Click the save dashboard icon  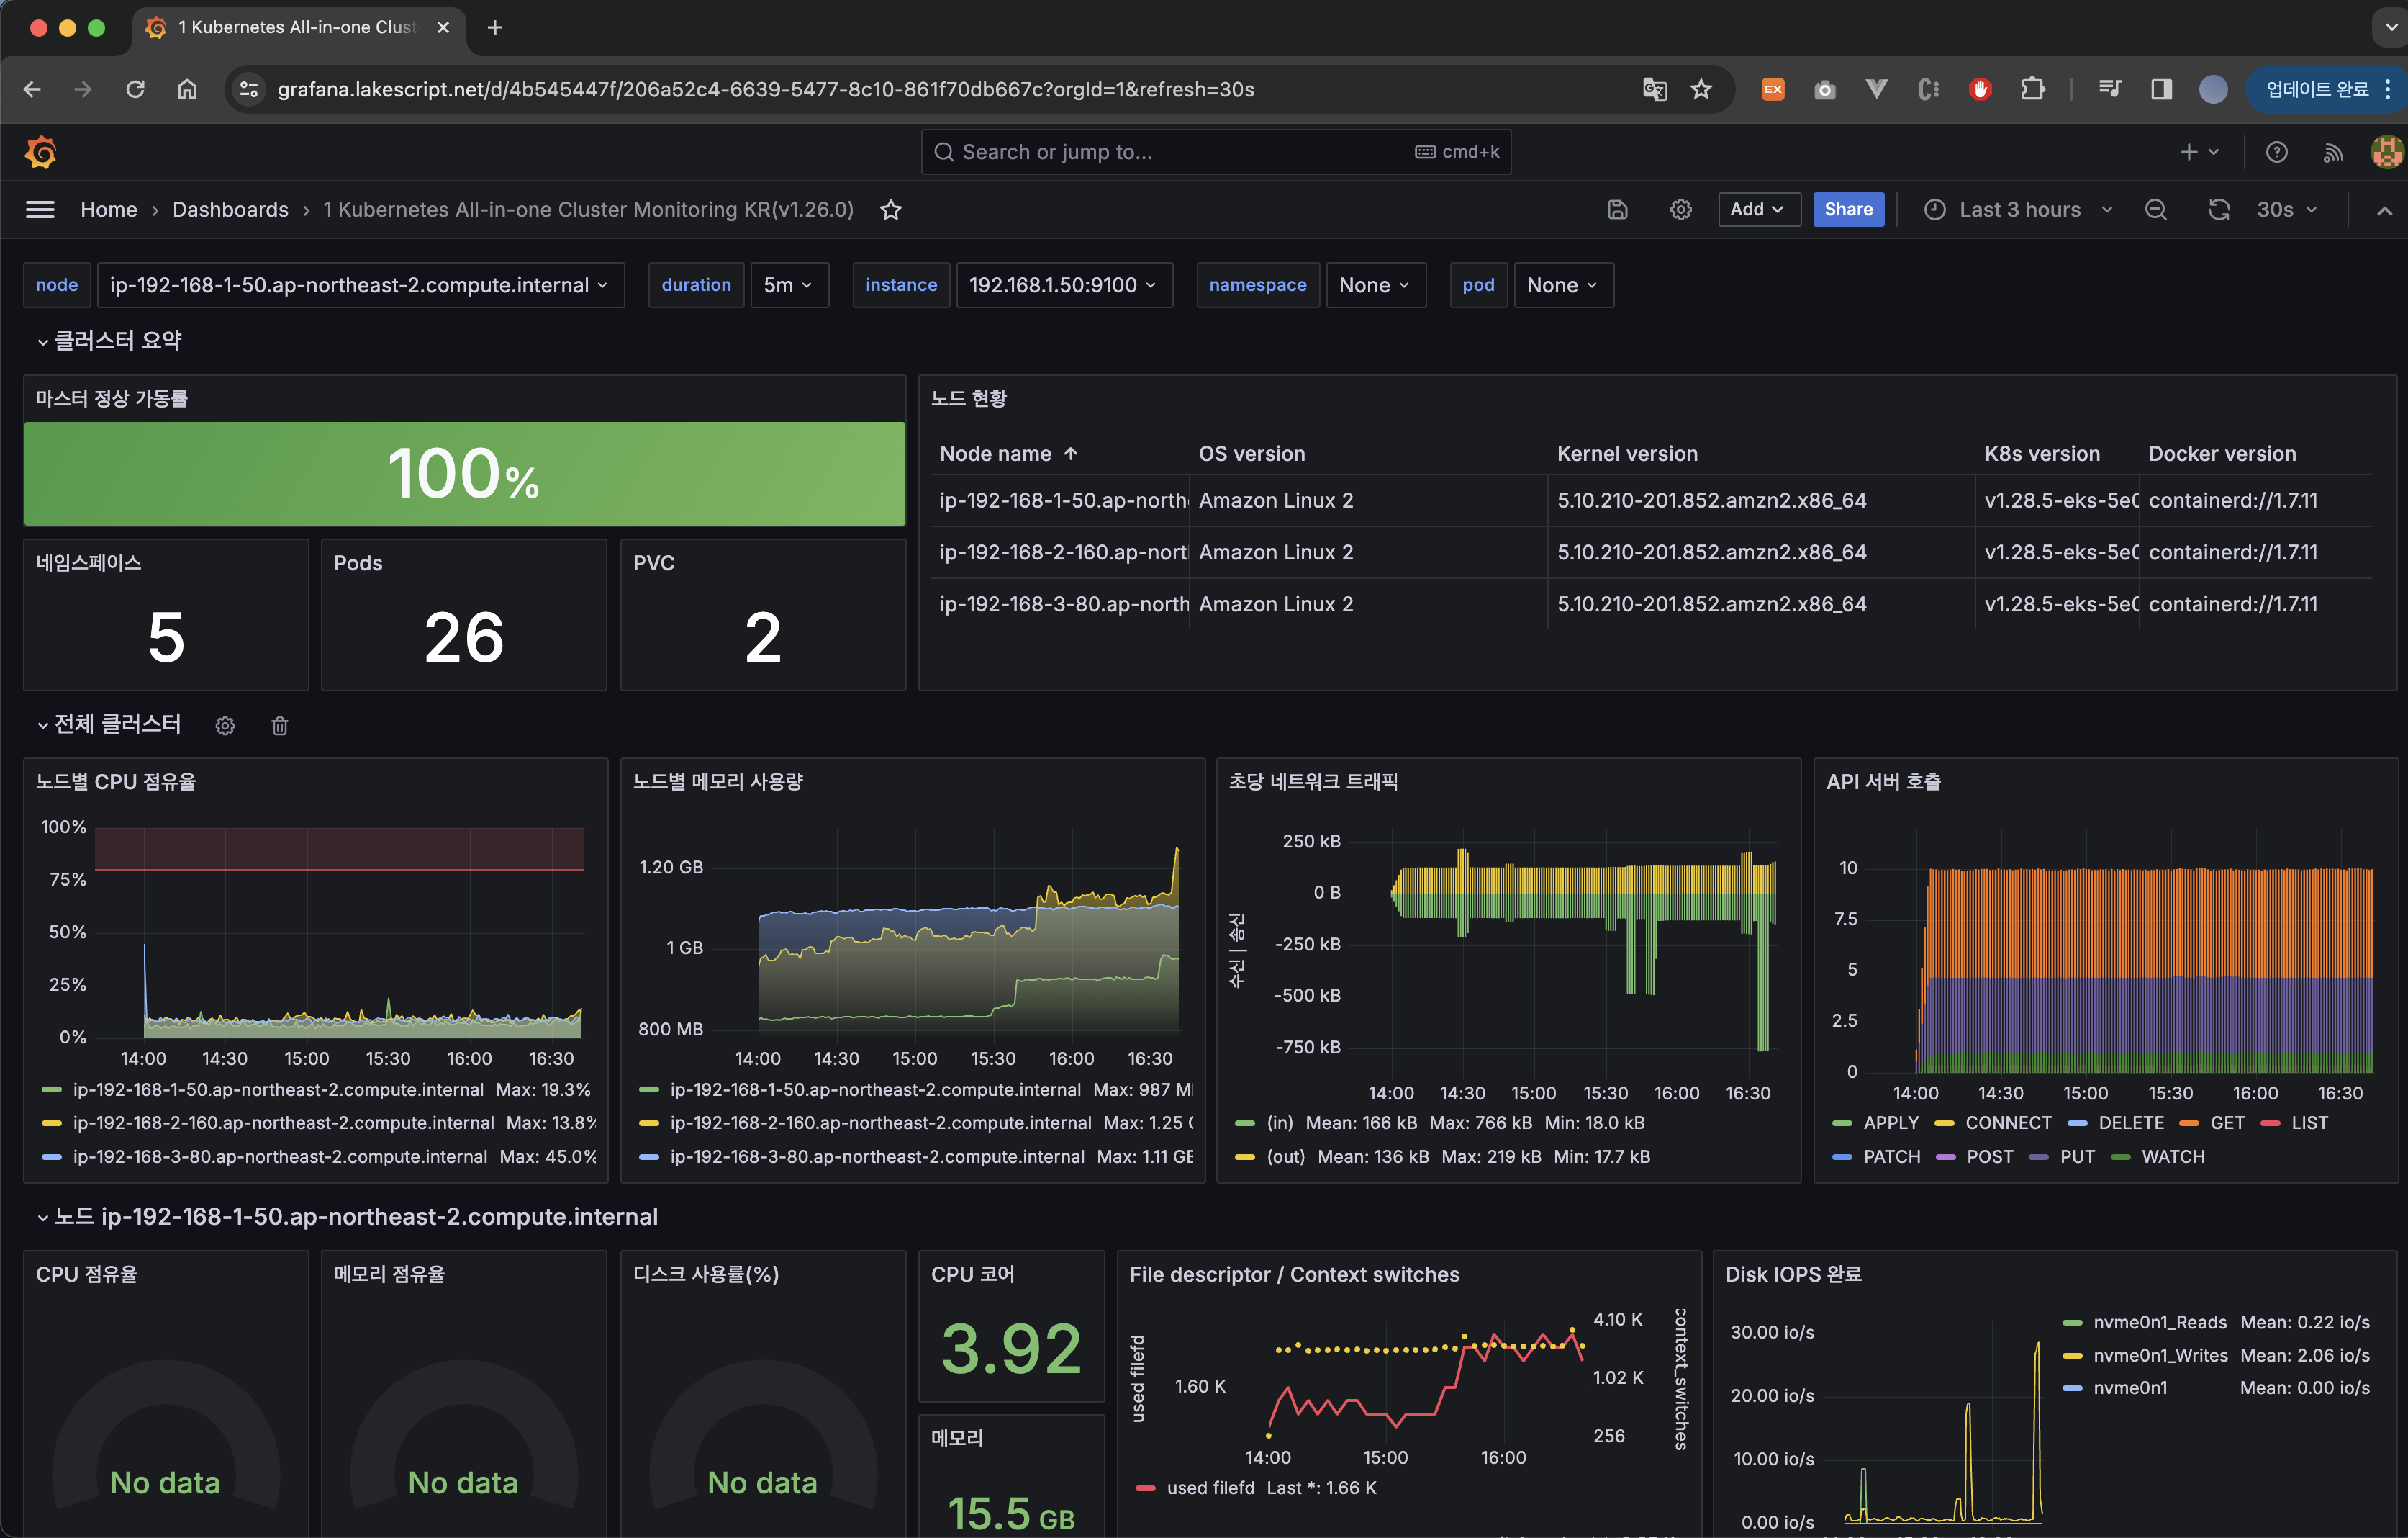[x=1617, y=209]
